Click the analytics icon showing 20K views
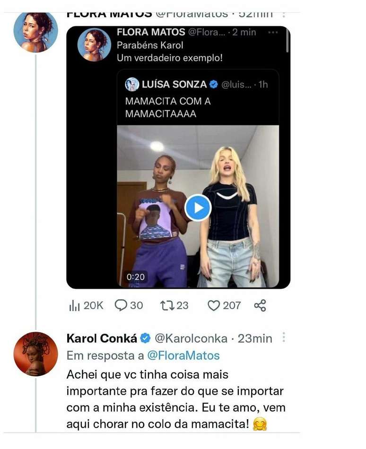Image resolution: width=366 pixels, height=449 pixels. point(75,306)
